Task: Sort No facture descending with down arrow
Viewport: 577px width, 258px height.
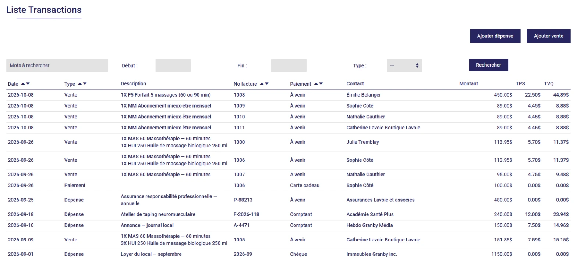Action: 266,84
